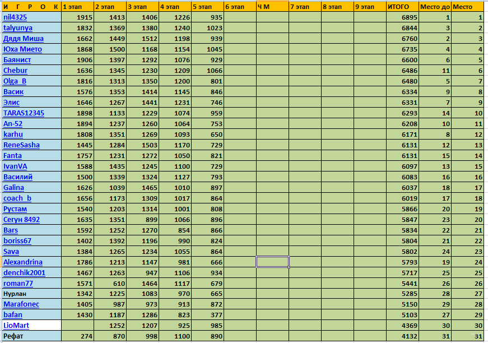Select stage 3 score 1503 for ReneSasha

click(x=142, y=145)
